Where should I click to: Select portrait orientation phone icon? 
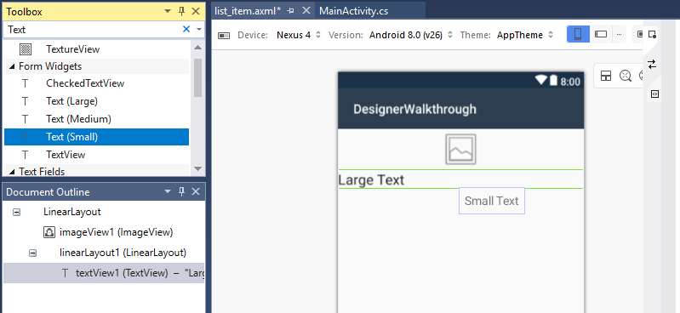pyautogui.click(x=578, y=34)
